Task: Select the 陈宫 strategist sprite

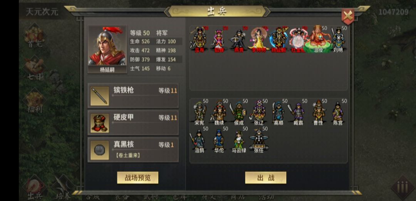Action: point(338,112)
